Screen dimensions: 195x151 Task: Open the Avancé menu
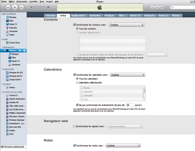click(x=49, y=2)
